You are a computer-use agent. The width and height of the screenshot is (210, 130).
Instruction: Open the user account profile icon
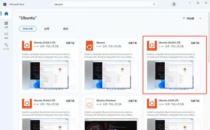click(174, 4)
